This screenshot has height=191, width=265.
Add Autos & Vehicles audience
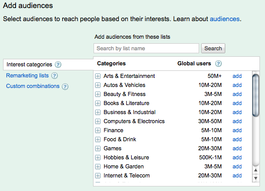(x=237, y=85)
